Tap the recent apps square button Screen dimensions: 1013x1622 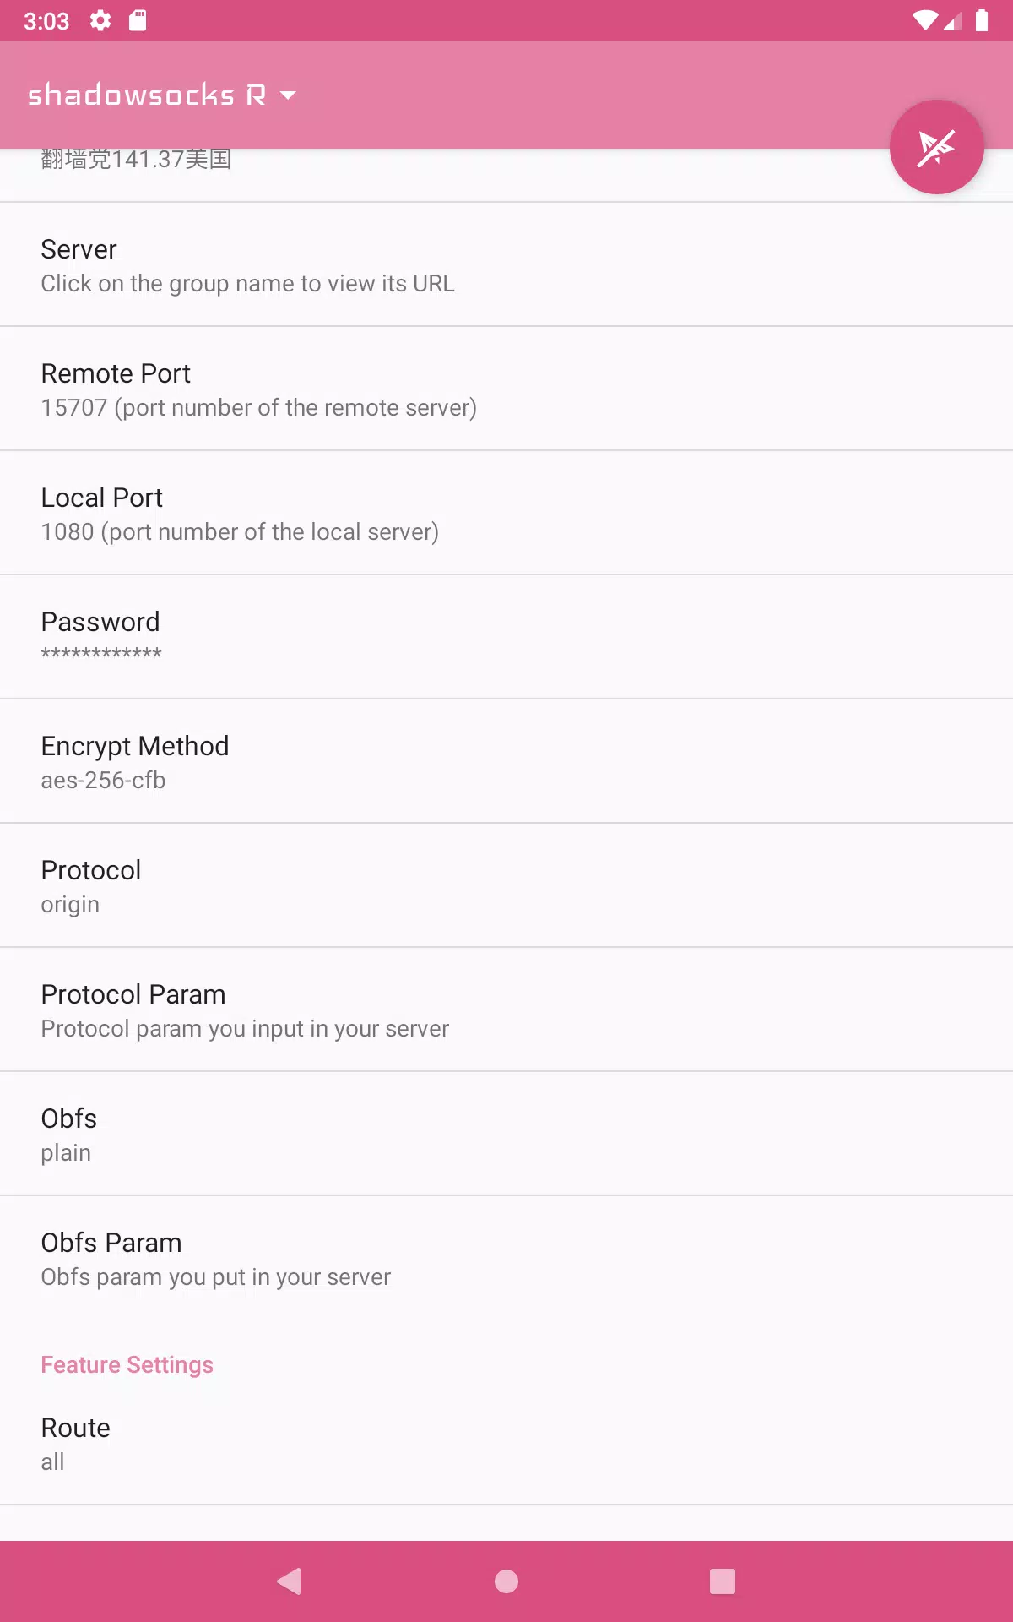click(723, 1581)
